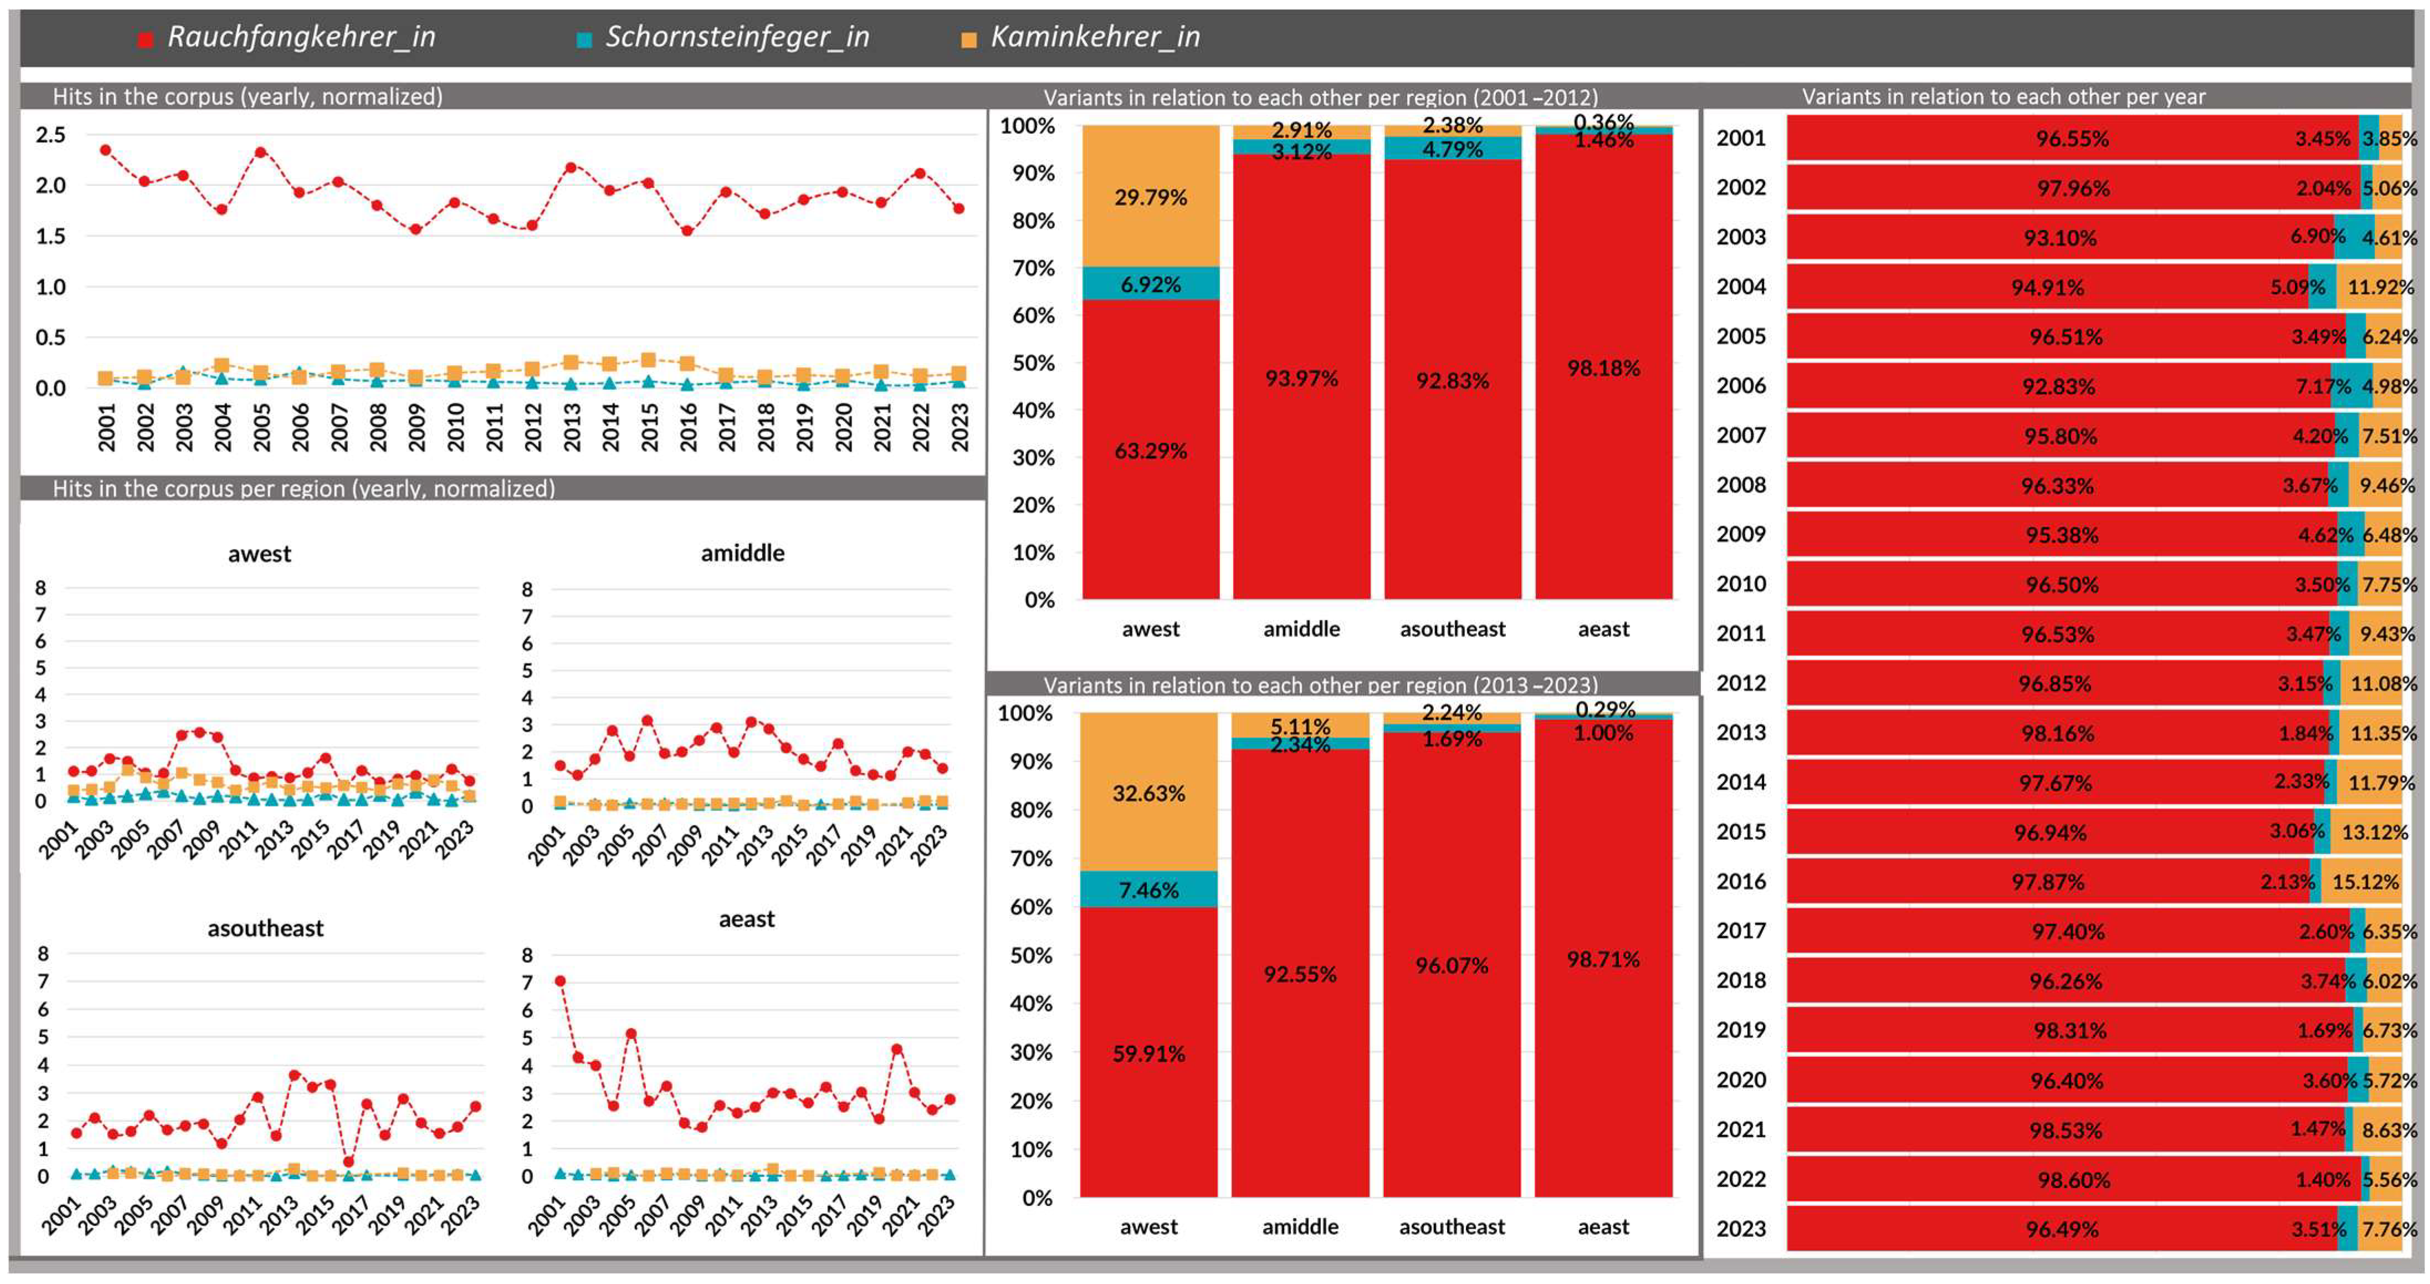
Task: Click the 98.71% value in aeast bar
Action: tap(1603, 959)
